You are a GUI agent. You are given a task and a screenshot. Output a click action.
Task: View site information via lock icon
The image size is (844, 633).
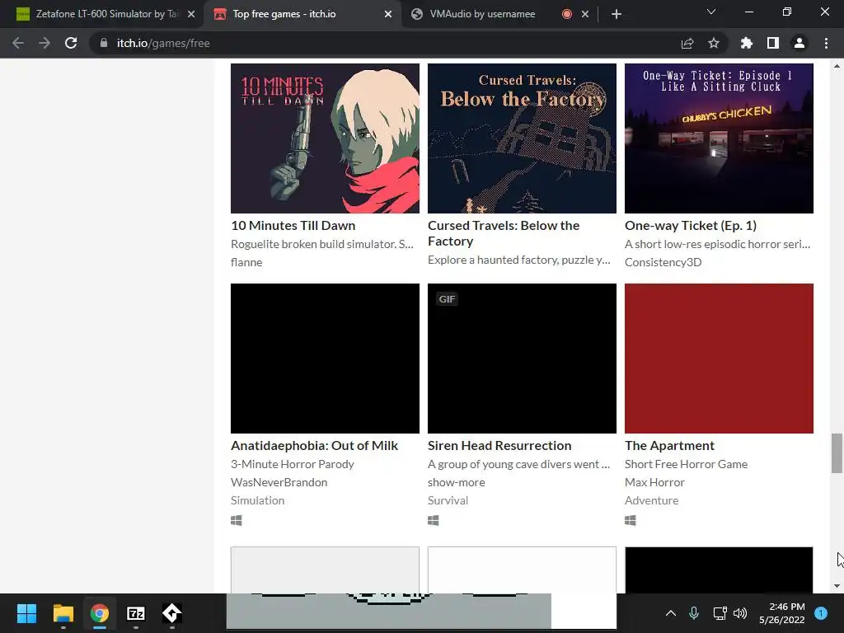click(x=104, y=43)
